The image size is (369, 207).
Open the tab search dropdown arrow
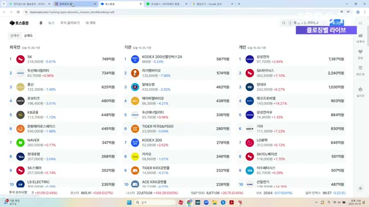point(4,4)
